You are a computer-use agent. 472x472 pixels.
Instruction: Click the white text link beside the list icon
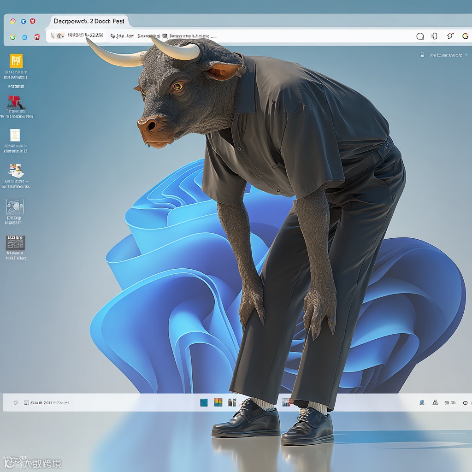point(446,55)
